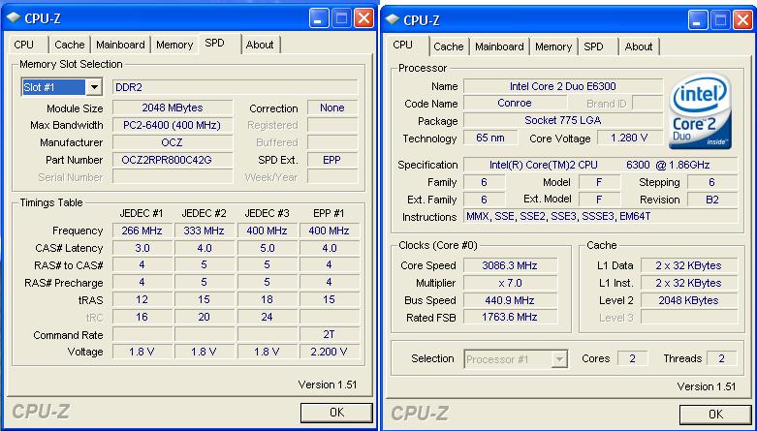Image resolution: width=757 pixels, height=431 pixels.
Task: Click the specification field showing 6300 @ 1.86GHz
Action: click(x=600, y=165)
